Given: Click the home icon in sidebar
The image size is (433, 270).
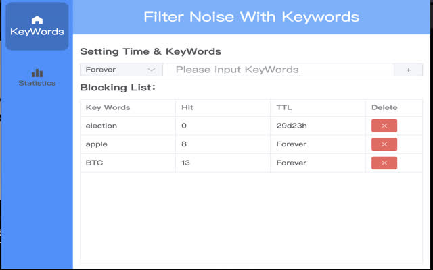Looking at the screenshot, I should coord(37,20).
